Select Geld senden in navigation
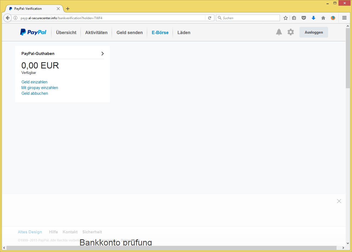 130,32
